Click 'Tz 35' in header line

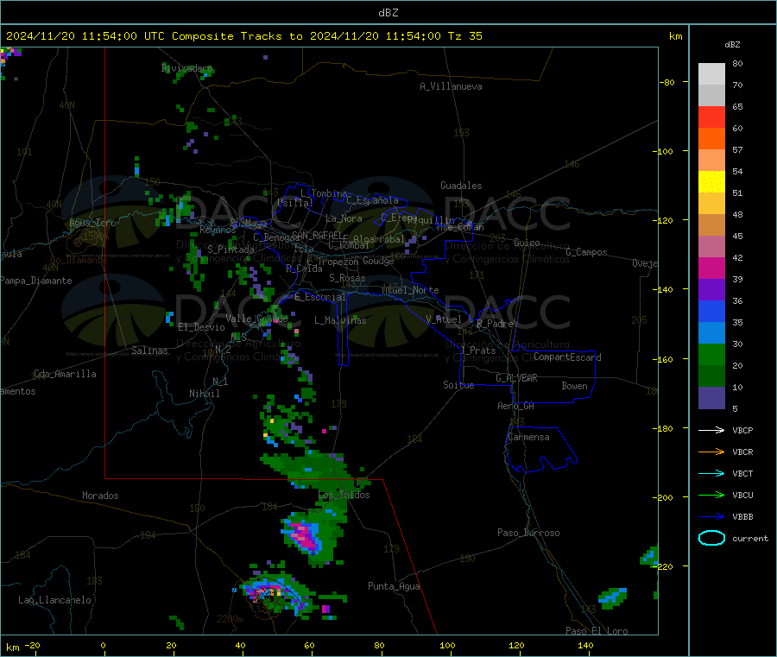coord(464,36)
